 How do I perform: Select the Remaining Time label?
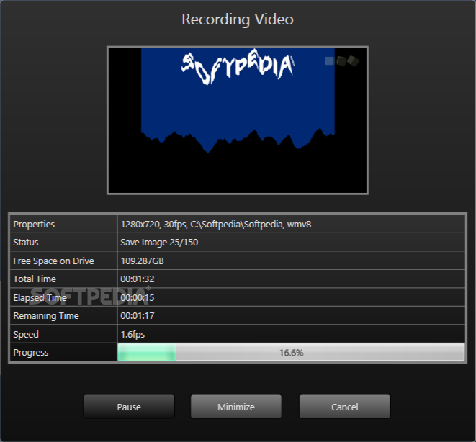pos(46,316)
